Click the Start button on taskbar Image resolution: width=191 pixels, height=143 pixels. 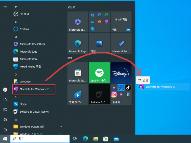pos(5,139)
